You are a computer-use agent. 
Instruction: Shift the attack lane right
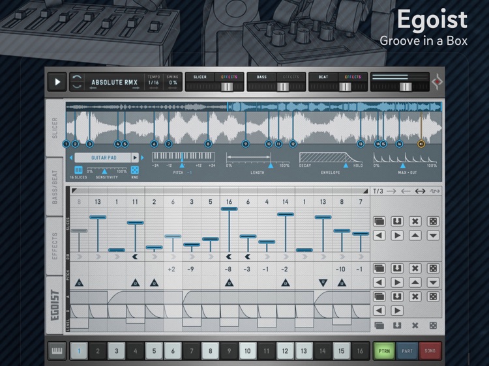397,311
